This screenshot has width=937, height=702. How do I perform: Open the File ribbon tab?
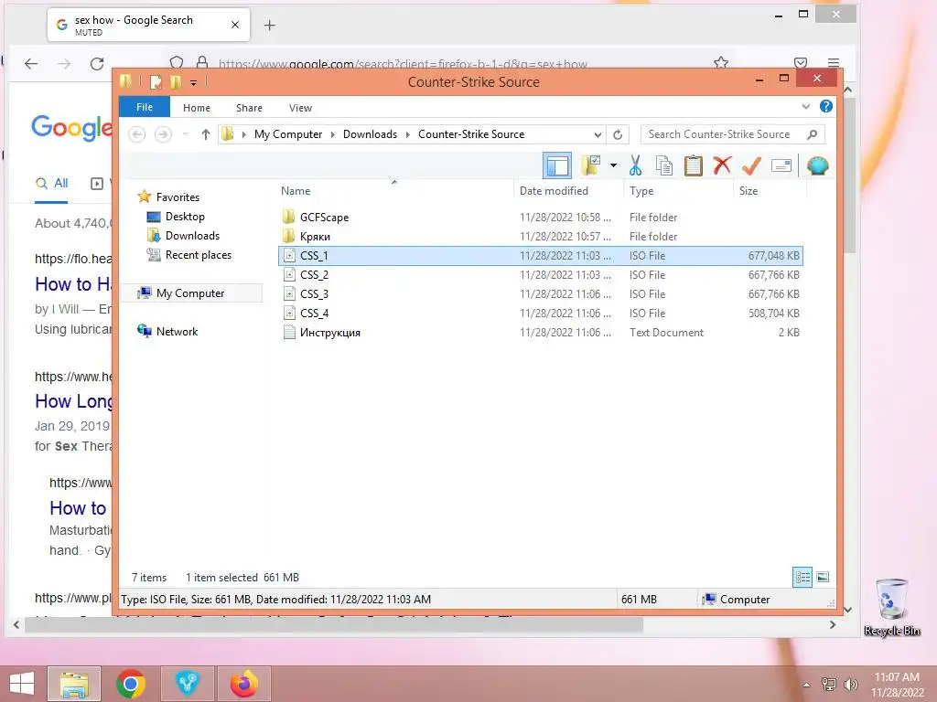click(x=145, y=107)
